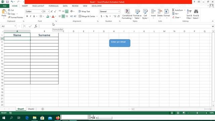Click the Paste icon
Image resolution: width=215 pixels, height=121 pixels.
click(x=4, y=12)
